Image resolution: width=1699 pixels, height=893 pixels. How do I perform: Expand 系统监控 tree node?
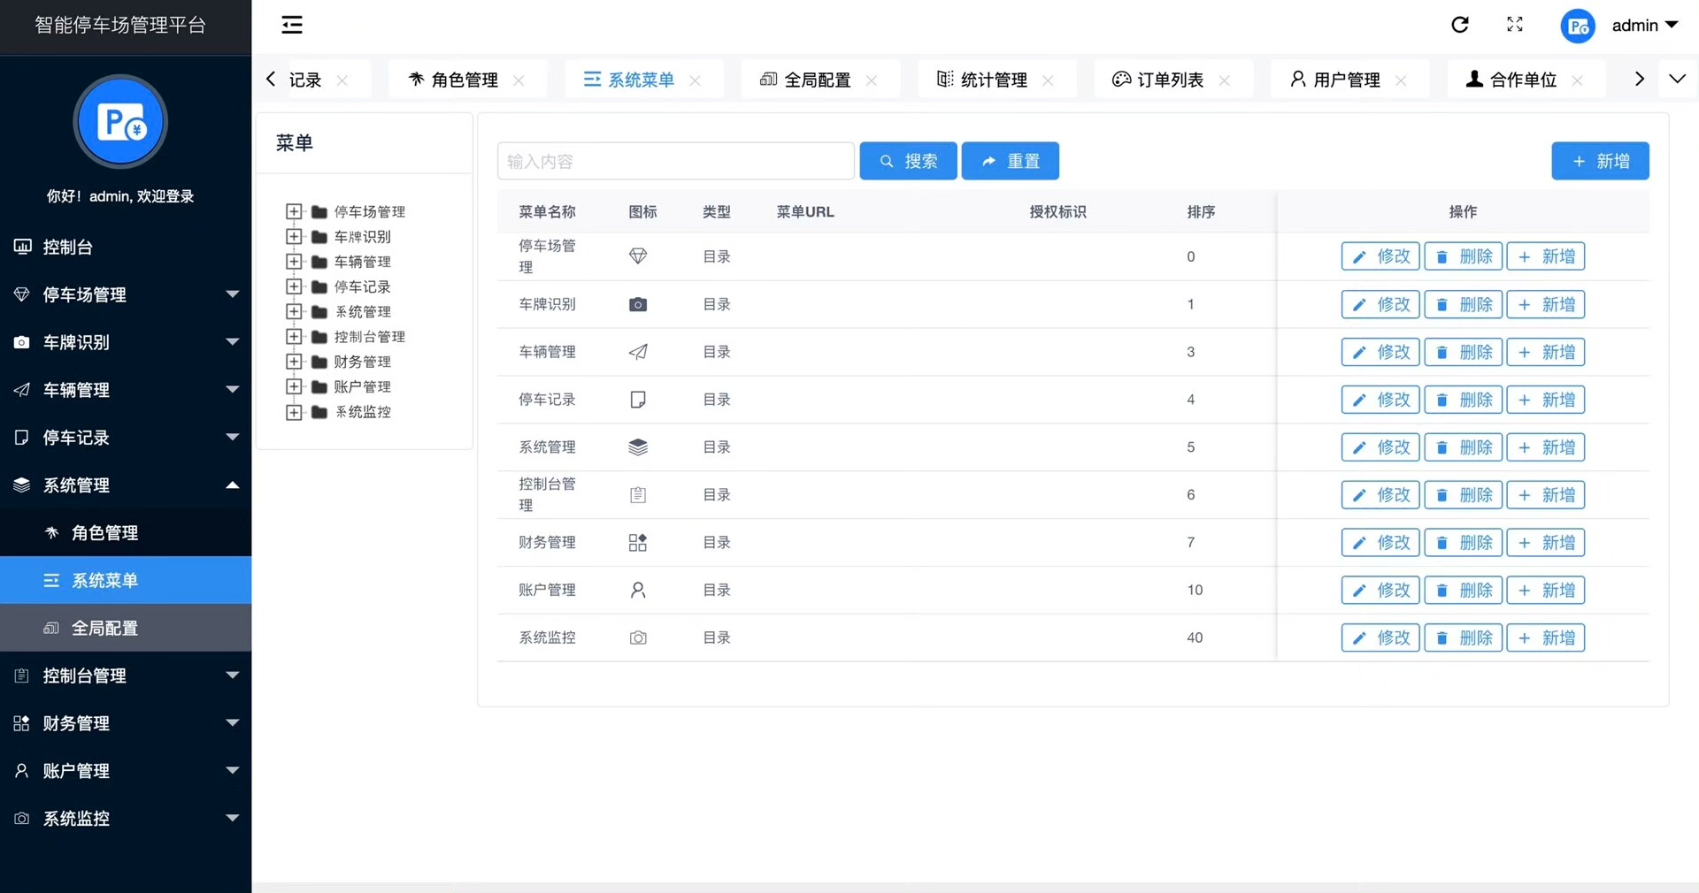coord(294,412)
